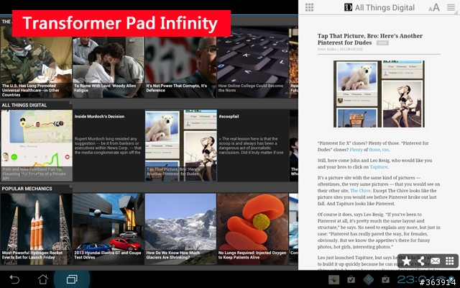Open 'How Do We Know How Much Glaciers' article
Viewport: 460px width, 288px height.
(180, 229)
